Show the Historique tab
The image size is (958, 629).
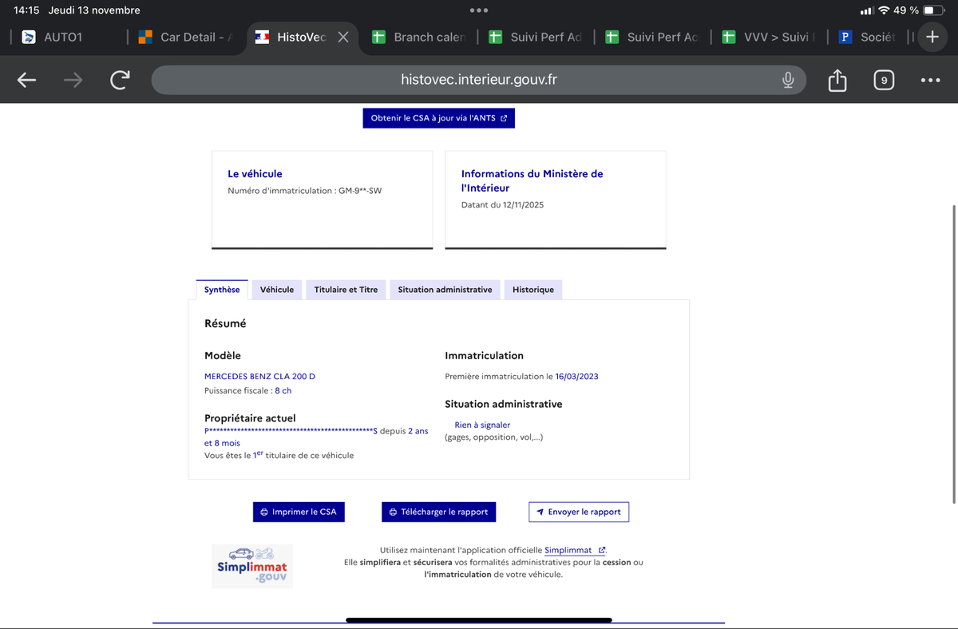click(532, 290)
